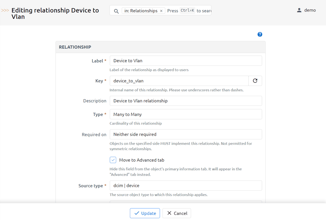Click the Key field containing device_to_vlan
This screenshot has height=223, width=326.
(179, 81)
